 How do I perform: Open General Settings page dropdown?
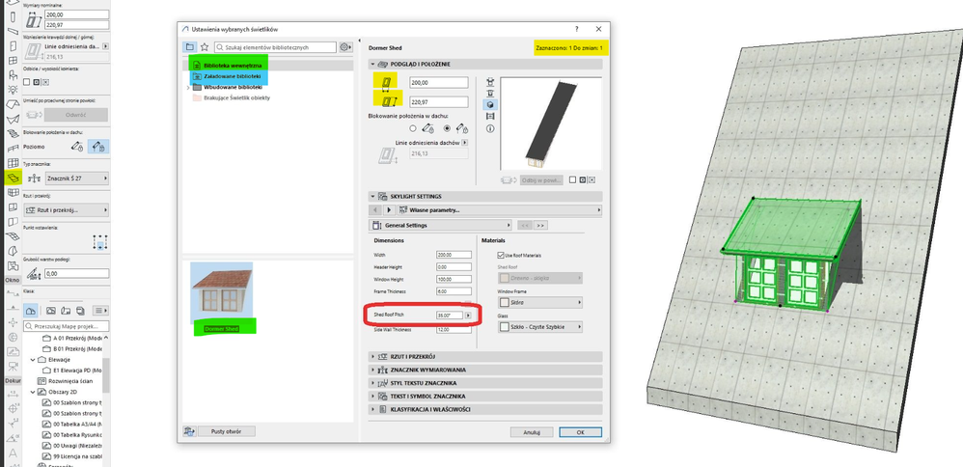coord(440,226)
